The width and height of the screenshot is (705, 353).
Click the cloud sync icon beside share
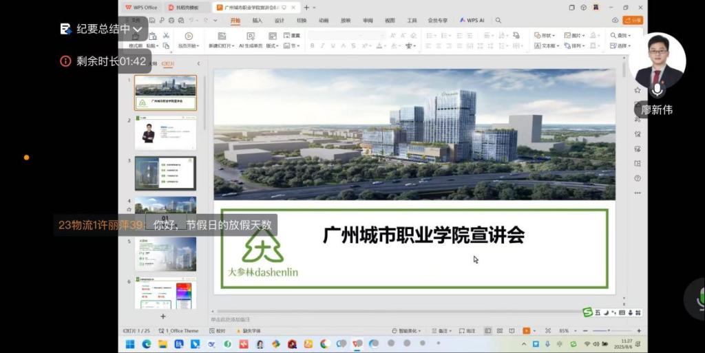615,20
